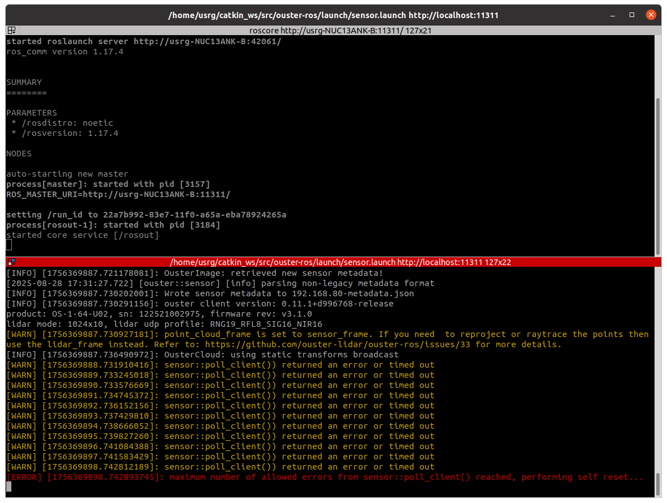Open the ouster-ros issues/33 GitHub link

pos(338,344)
